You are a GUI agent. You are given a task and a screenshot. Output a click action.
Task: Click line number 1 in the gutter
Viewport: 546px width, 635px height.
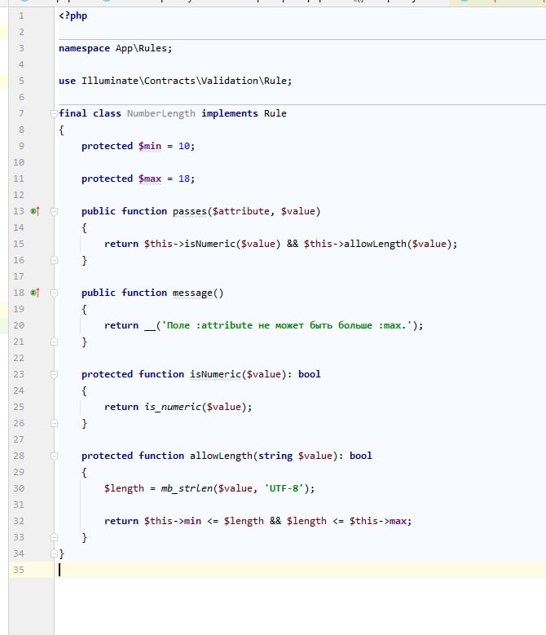coord(21,15)
